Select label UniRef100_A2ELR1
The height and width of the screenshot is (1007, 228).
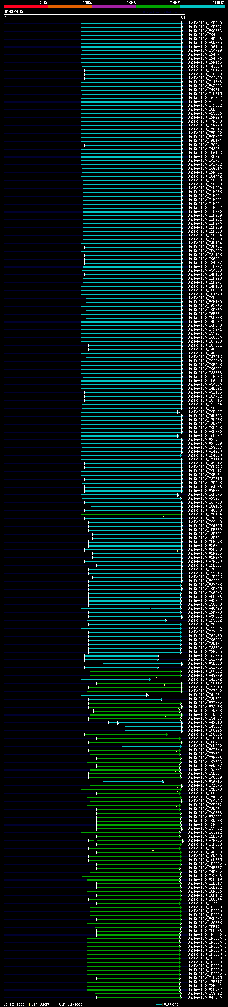(x=204, y=986)
